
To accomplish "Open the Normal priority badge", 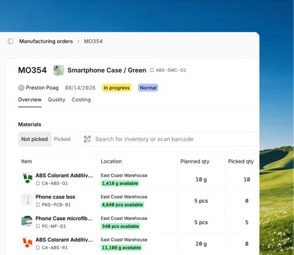I will (x=148, y=88).
